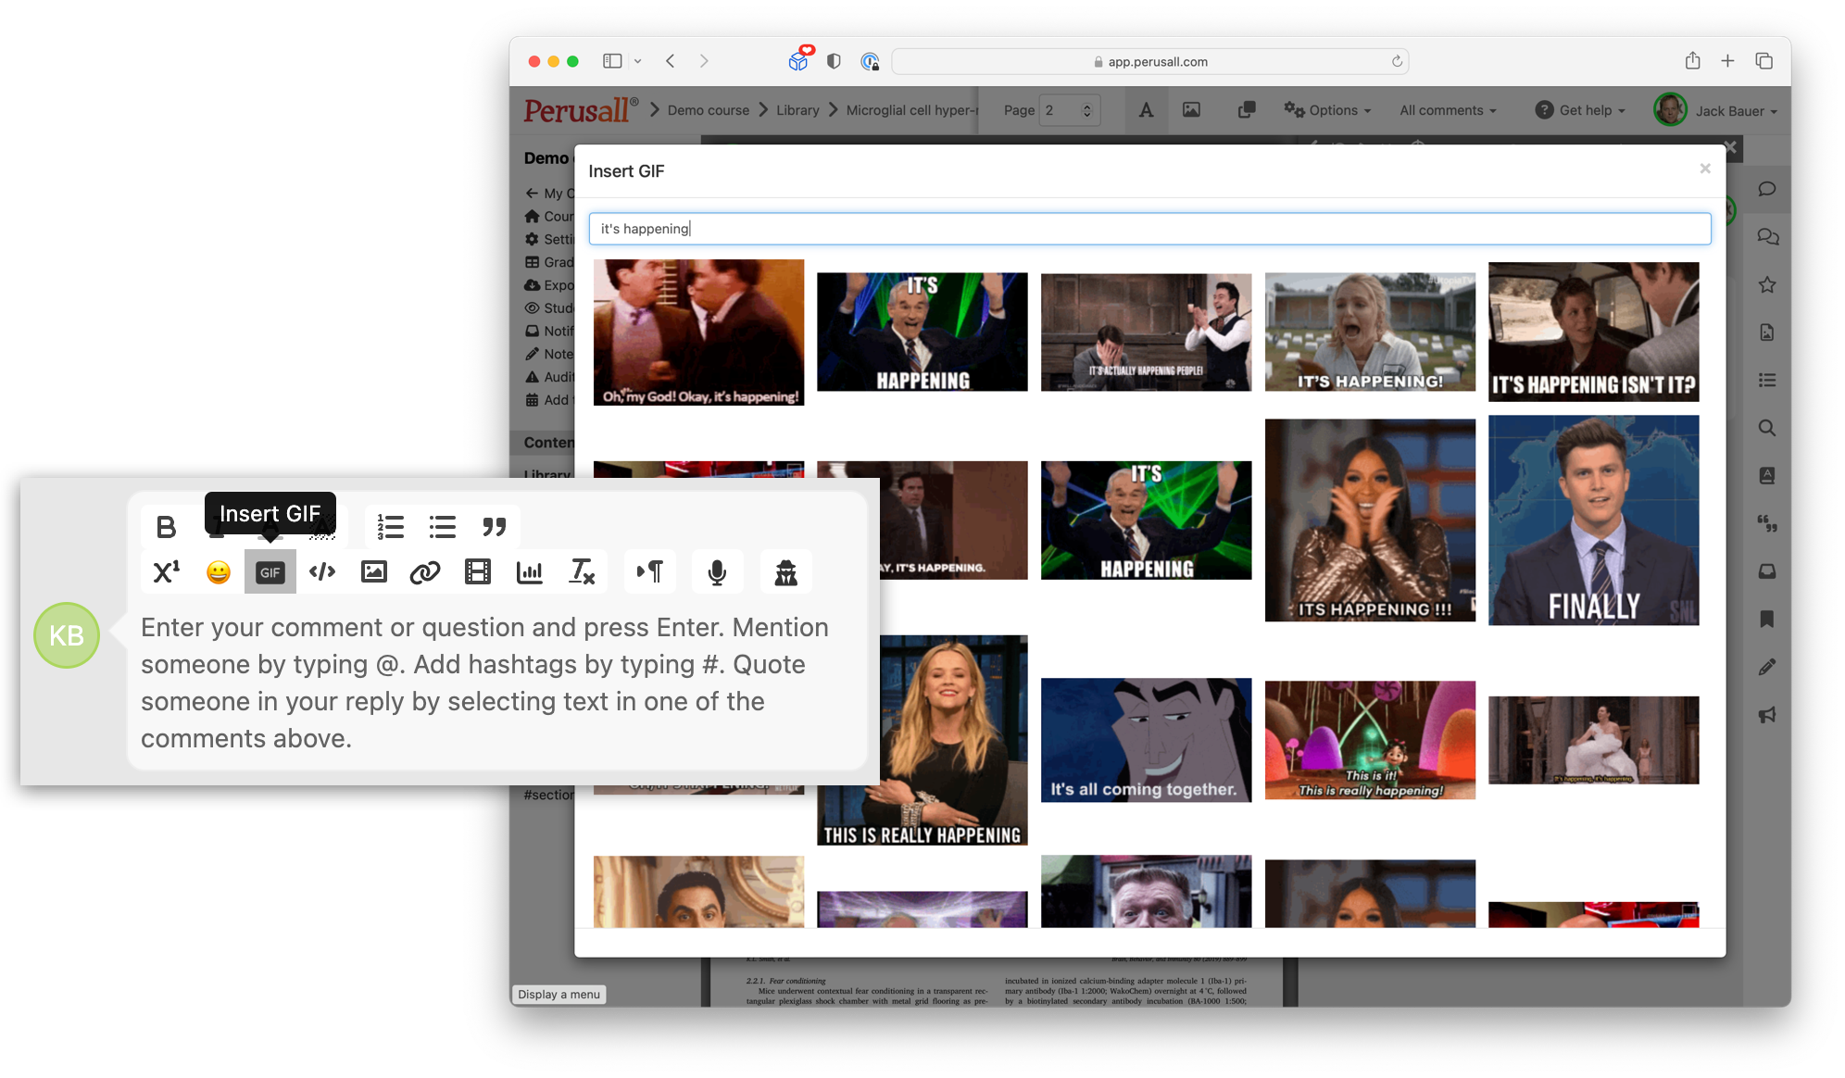Change the text direction
Screen dimensions: 1845x1078
point(650,572)
